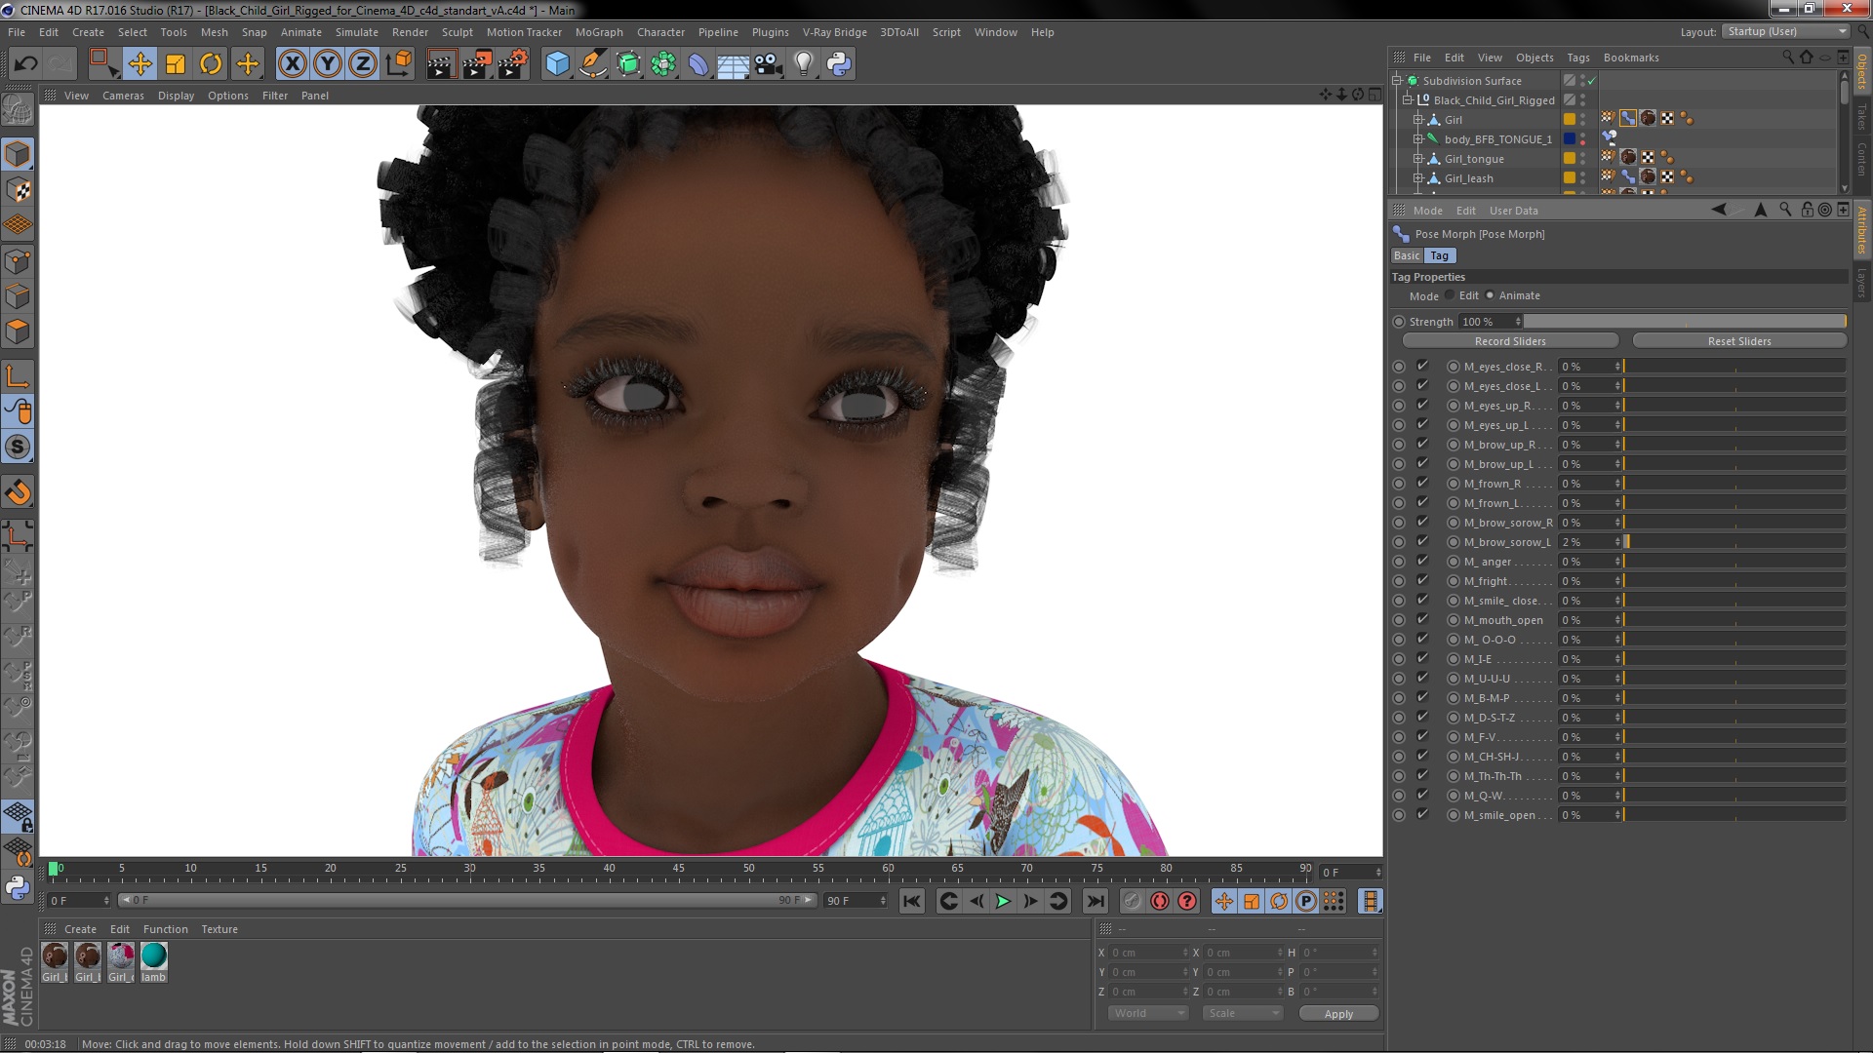
Task: Open the Character menu
Action: pyautogui.click(x=660, y=32)
